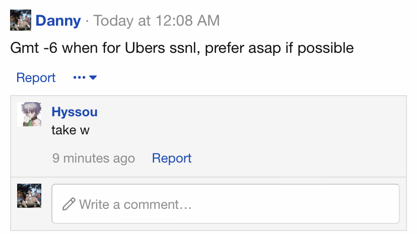Open Danny's profile via the username link
Screen dimensions: 417x234
pyautogui.click(x=58, y=21)
